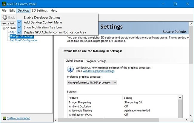Click the settings list scroll up arrow
The image size is (194, 123).
[180, 98]
